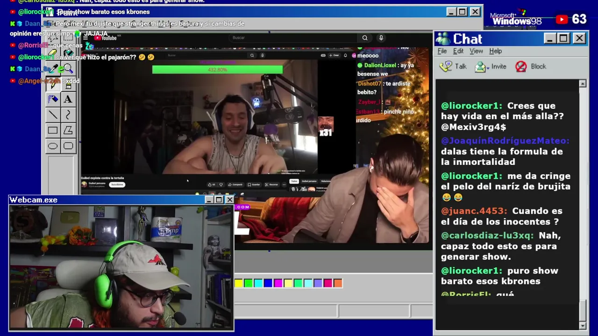Pick the cyan color swatch
The image size is (598, 336).
coord(258,283)
